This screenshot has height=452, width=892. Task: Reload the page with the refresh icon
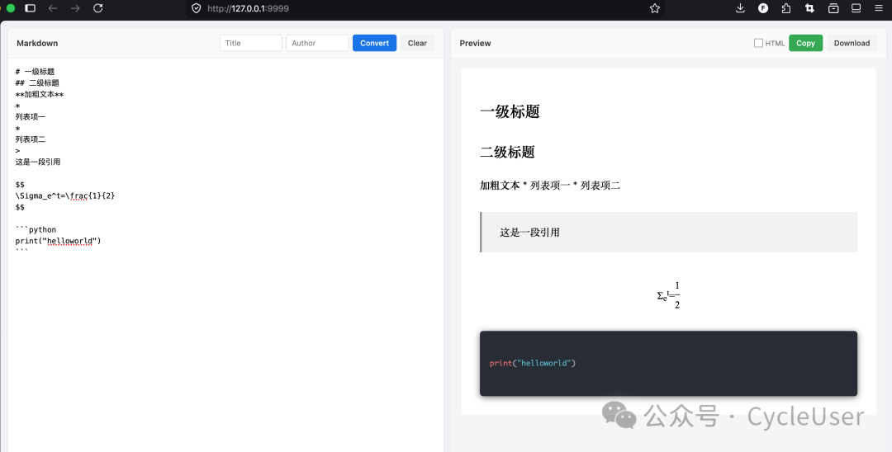point(97,8)
